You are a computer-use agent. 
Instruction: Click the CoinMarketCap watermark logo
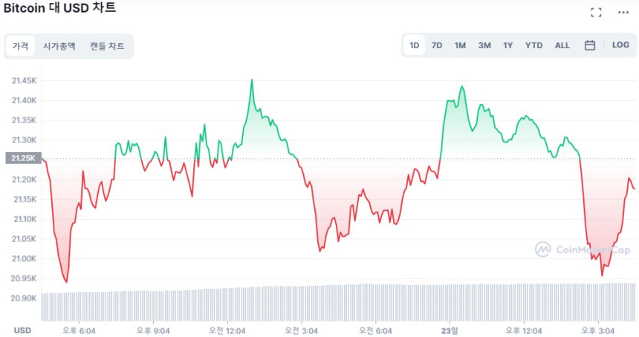click(583, 249)
